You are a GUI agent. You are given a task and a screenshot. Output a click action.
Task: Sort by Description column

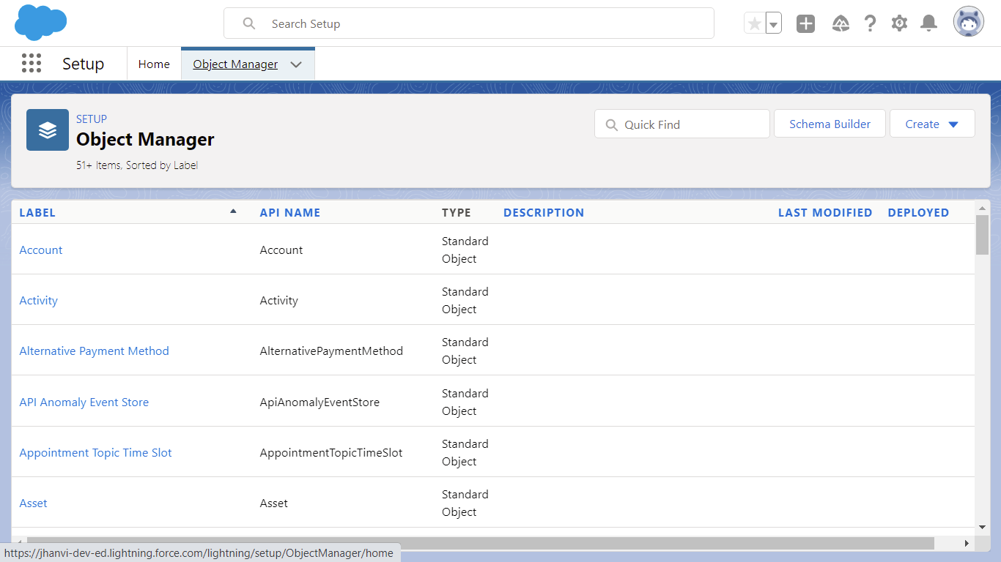544,213
